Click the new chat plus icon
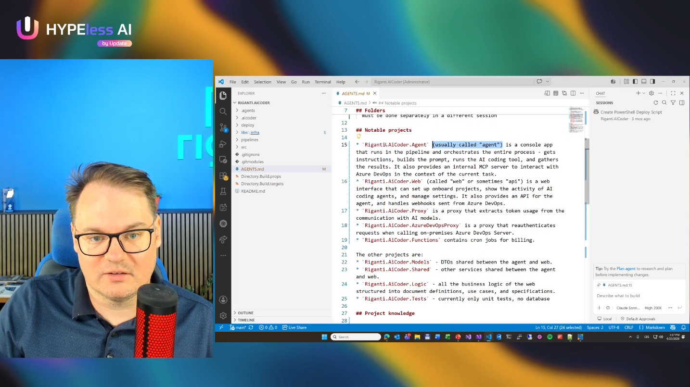This screenshot has width=690, height=387. (x=638, y=93)
